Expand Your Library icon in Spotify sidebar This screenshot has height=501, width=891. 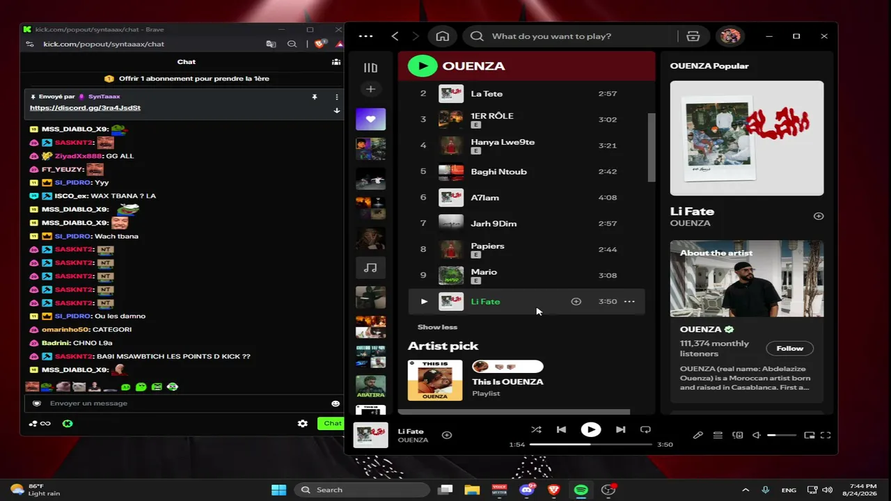(x=370, y=67)
